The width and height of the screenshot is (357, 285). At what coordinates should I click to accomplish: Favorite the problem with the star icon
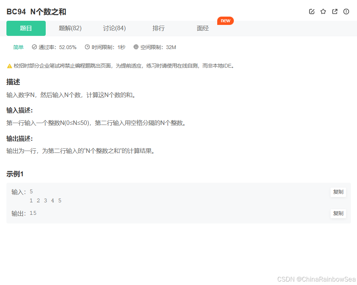[x=323, y=12]
